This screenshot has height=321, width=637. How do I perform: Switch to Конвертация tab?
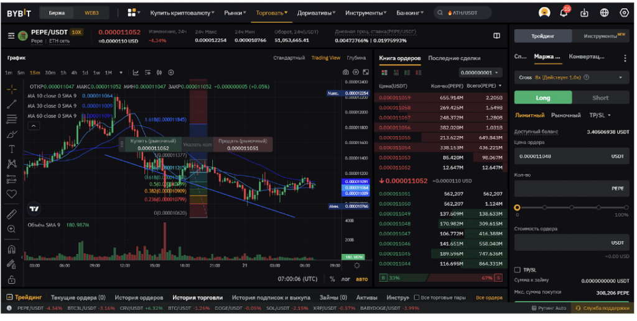pyautogui.click(x=587, y=57)
